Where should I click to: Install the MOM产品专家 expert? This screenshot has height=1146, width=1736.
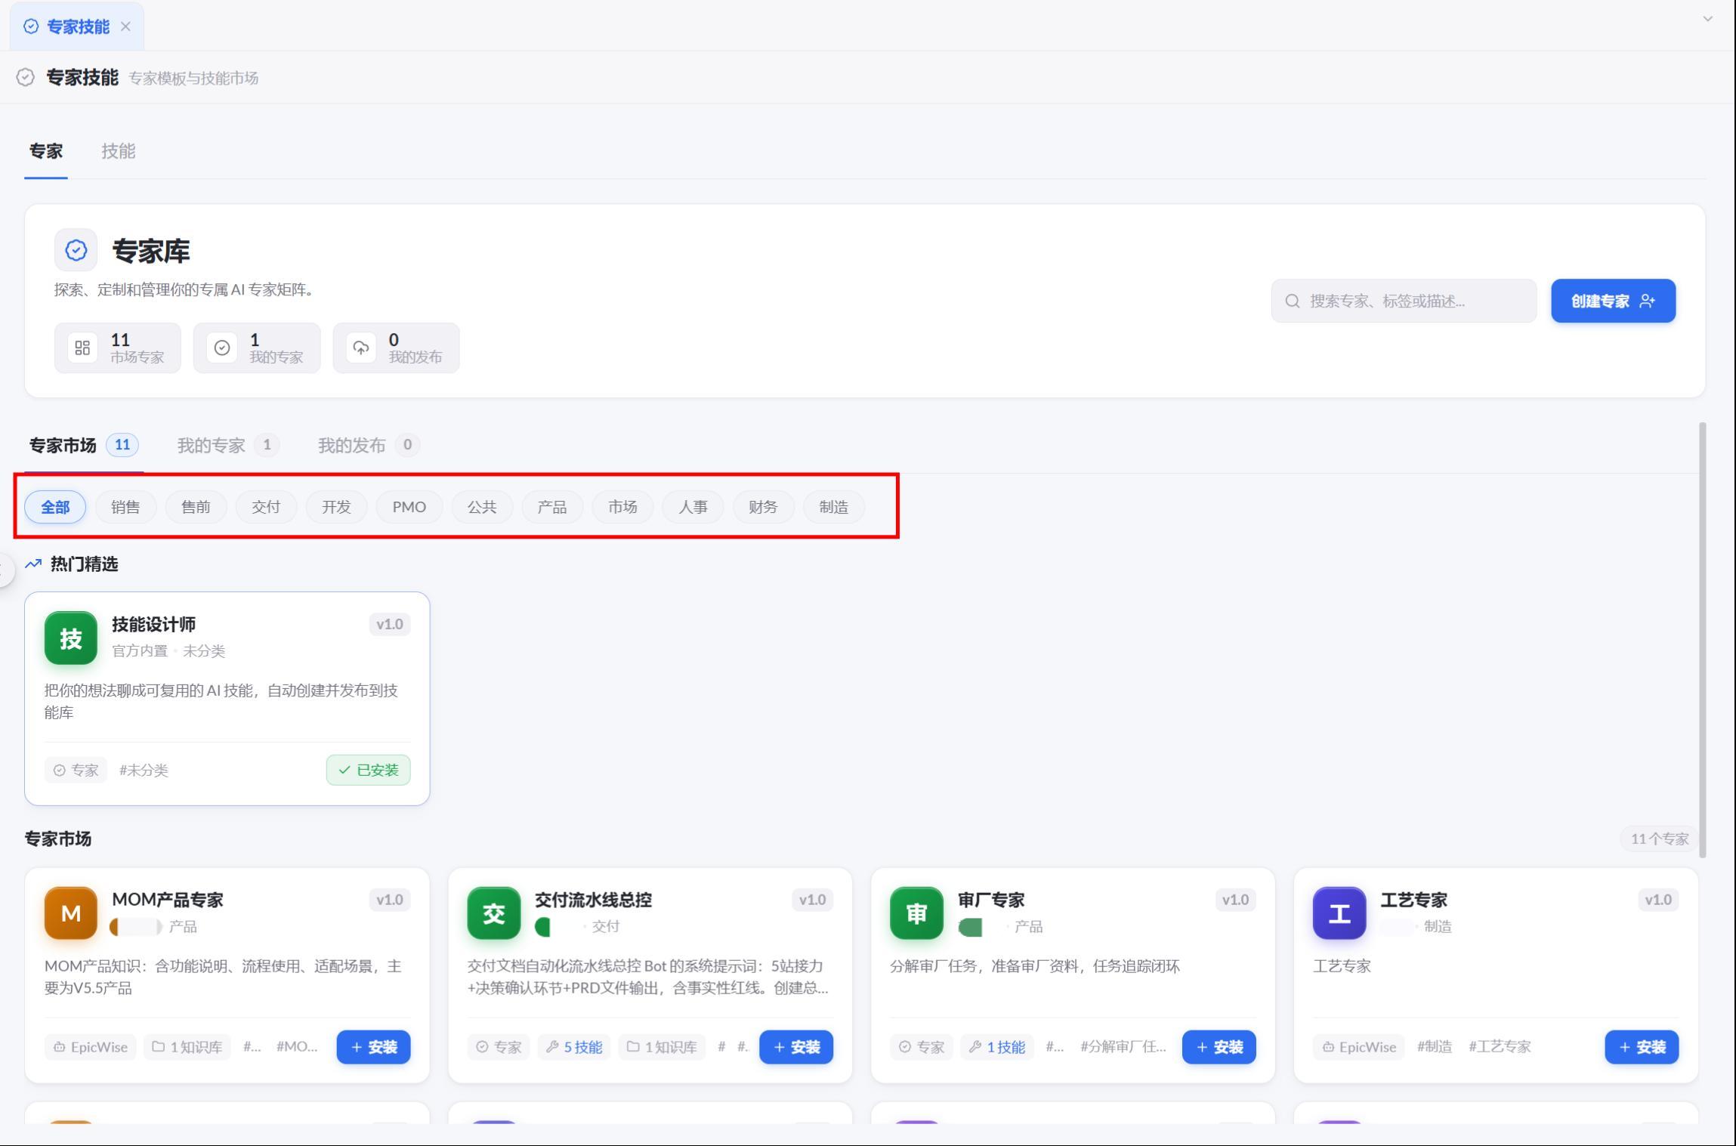click(374, 1047)
